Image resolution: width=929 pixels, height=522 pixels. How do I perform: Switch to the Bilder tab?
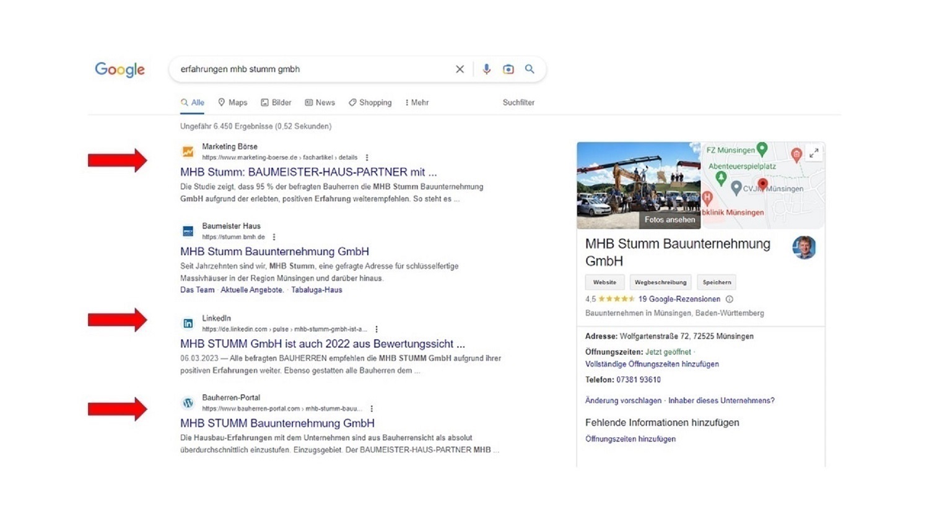276,103
